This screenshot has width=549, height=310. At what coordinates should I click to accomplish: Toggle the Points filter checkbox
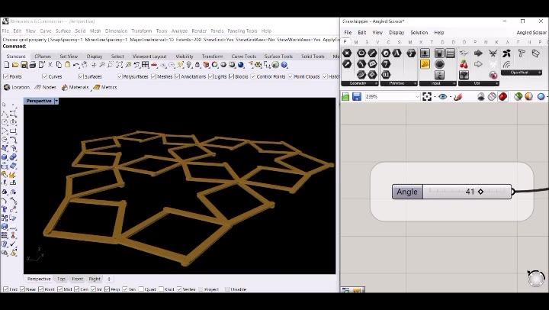[x=5, y=76]
